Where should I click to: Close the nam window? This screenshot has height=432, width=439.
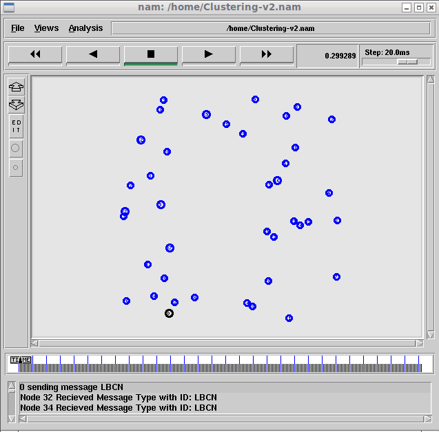[431, 8]
